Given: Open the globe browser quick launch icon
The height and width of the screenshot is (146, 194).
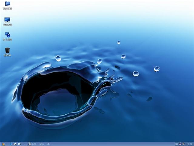Looking at the screenshot, I should [15, 144].
